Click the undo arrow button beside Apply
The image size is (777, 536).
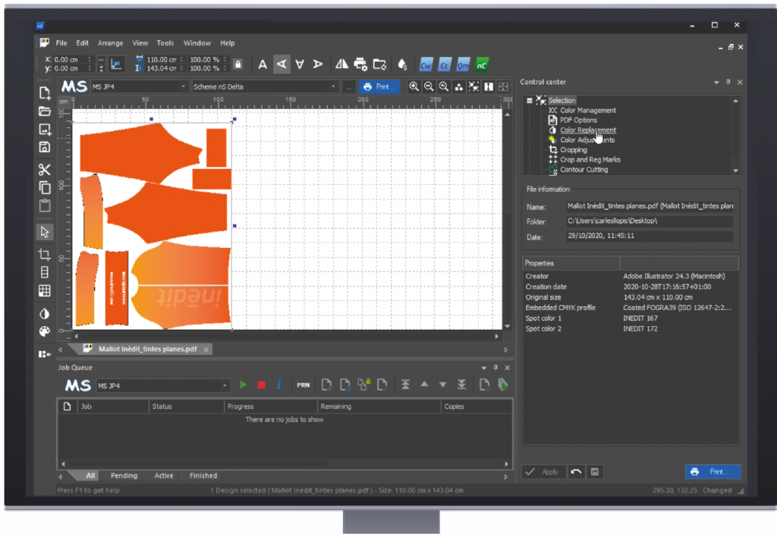pyautogui.click(x=576, y=472)
